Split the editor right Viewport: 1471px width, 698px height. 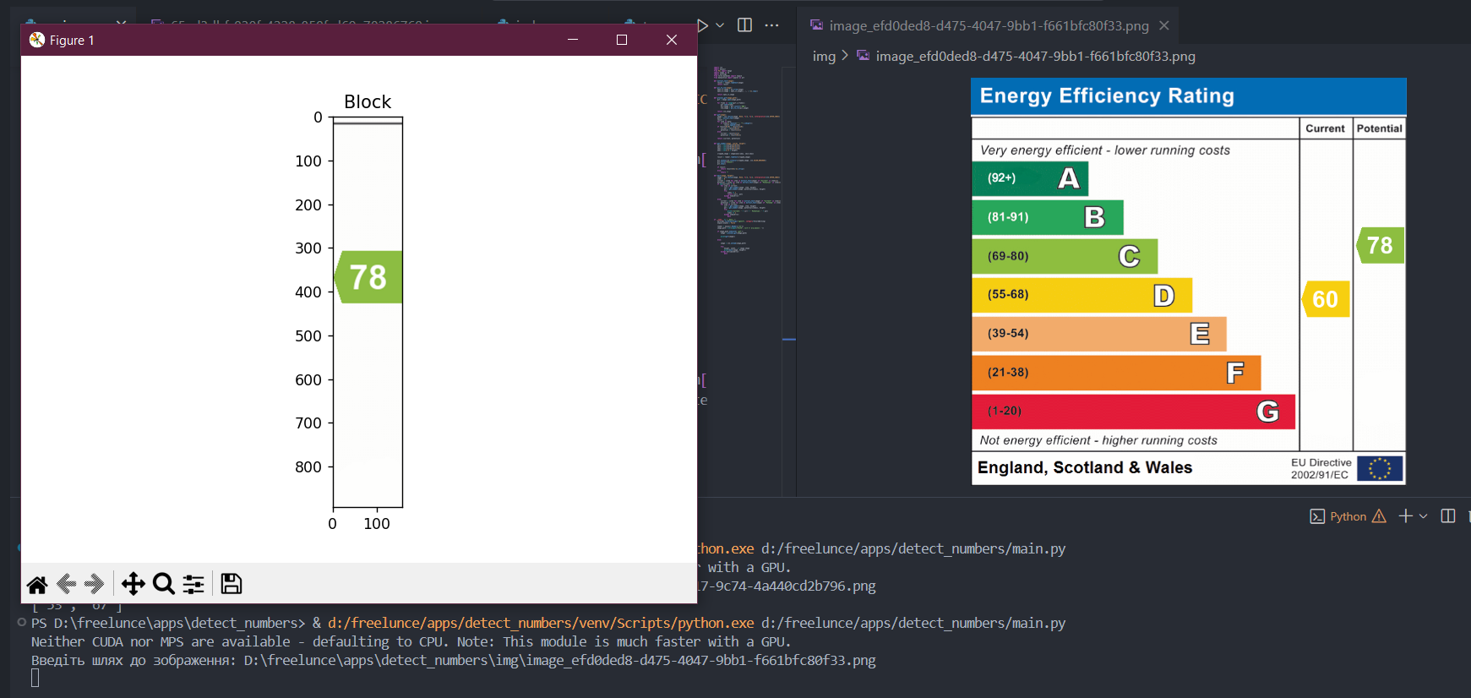[744, 25]
